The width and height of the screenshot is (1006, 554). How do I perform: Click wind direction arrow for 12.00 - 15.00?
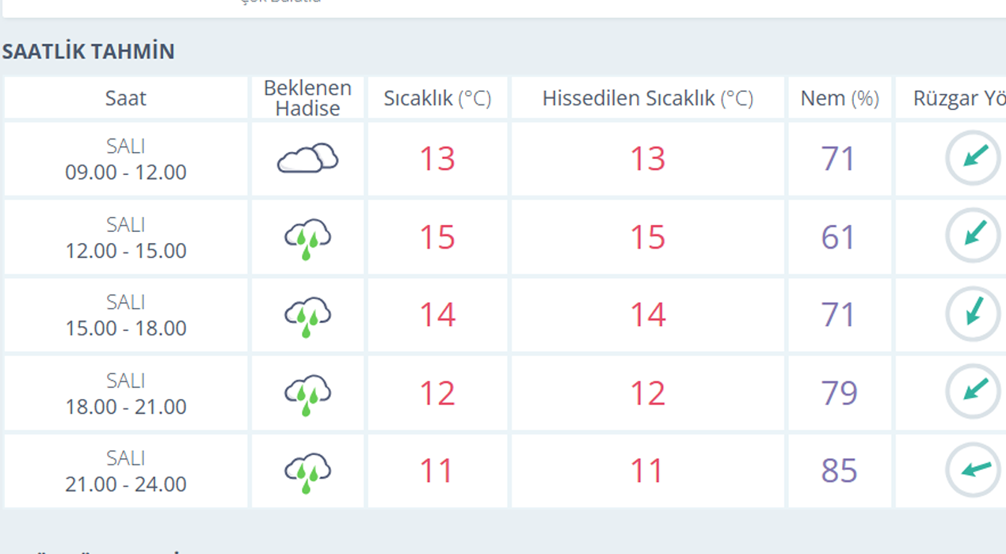974,236
